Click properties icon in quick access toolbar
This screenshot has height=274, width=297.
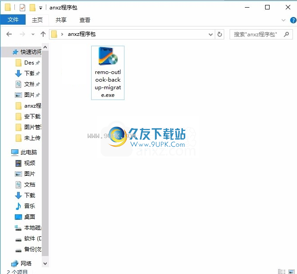click(22, 8)
